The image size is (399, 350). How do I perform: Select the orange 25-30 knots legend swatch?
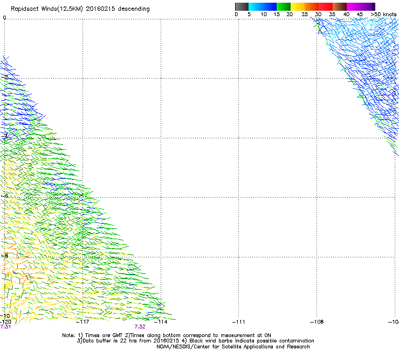312,6
